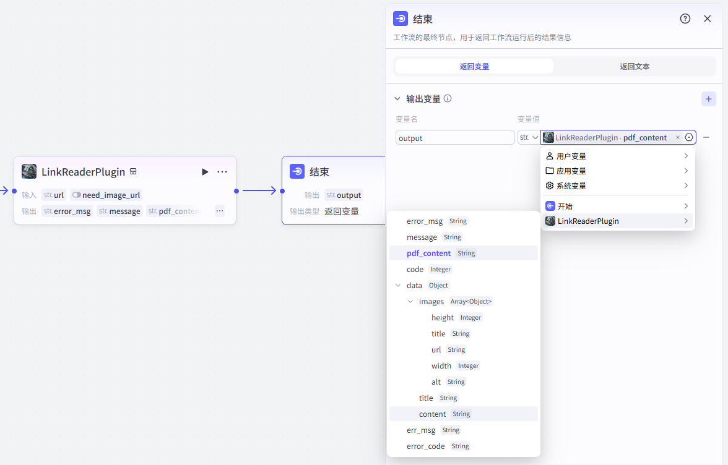
Task: Remove the output row using the minus button
Action: point(706,137)
